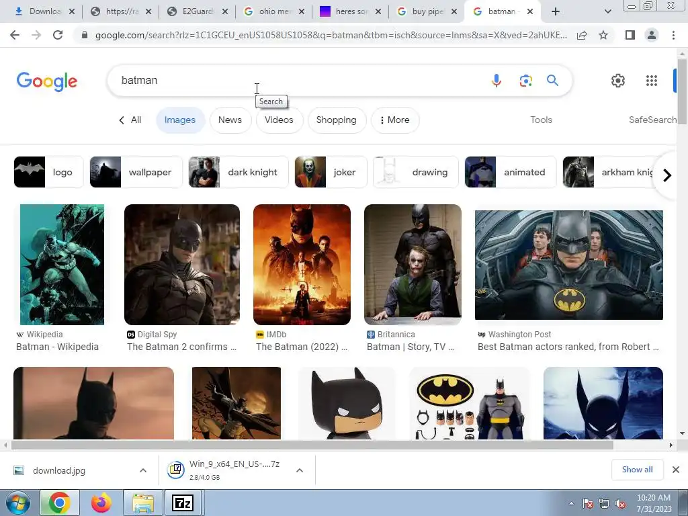Expand the download.jpg options chevron

point(143,470)
